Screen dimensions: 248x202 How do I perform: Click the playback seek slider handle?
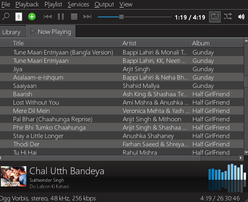pos(121,17)
